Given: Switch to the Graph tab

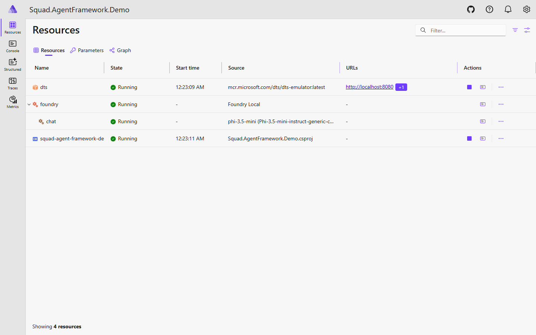Looking at the screenshot, I should point(120,50).
